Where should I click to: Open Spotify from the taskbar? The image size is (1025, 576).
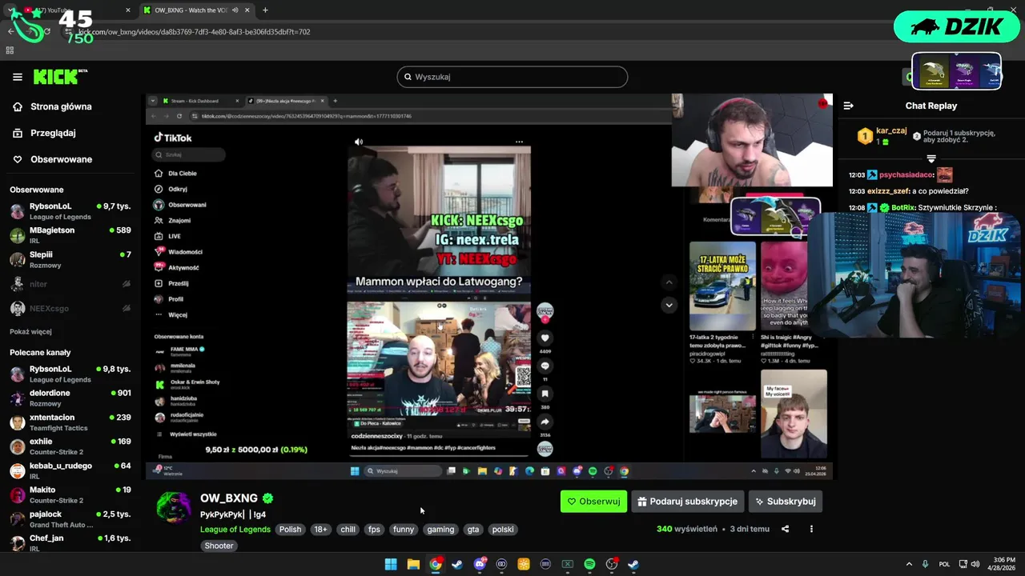click(589, 564)
